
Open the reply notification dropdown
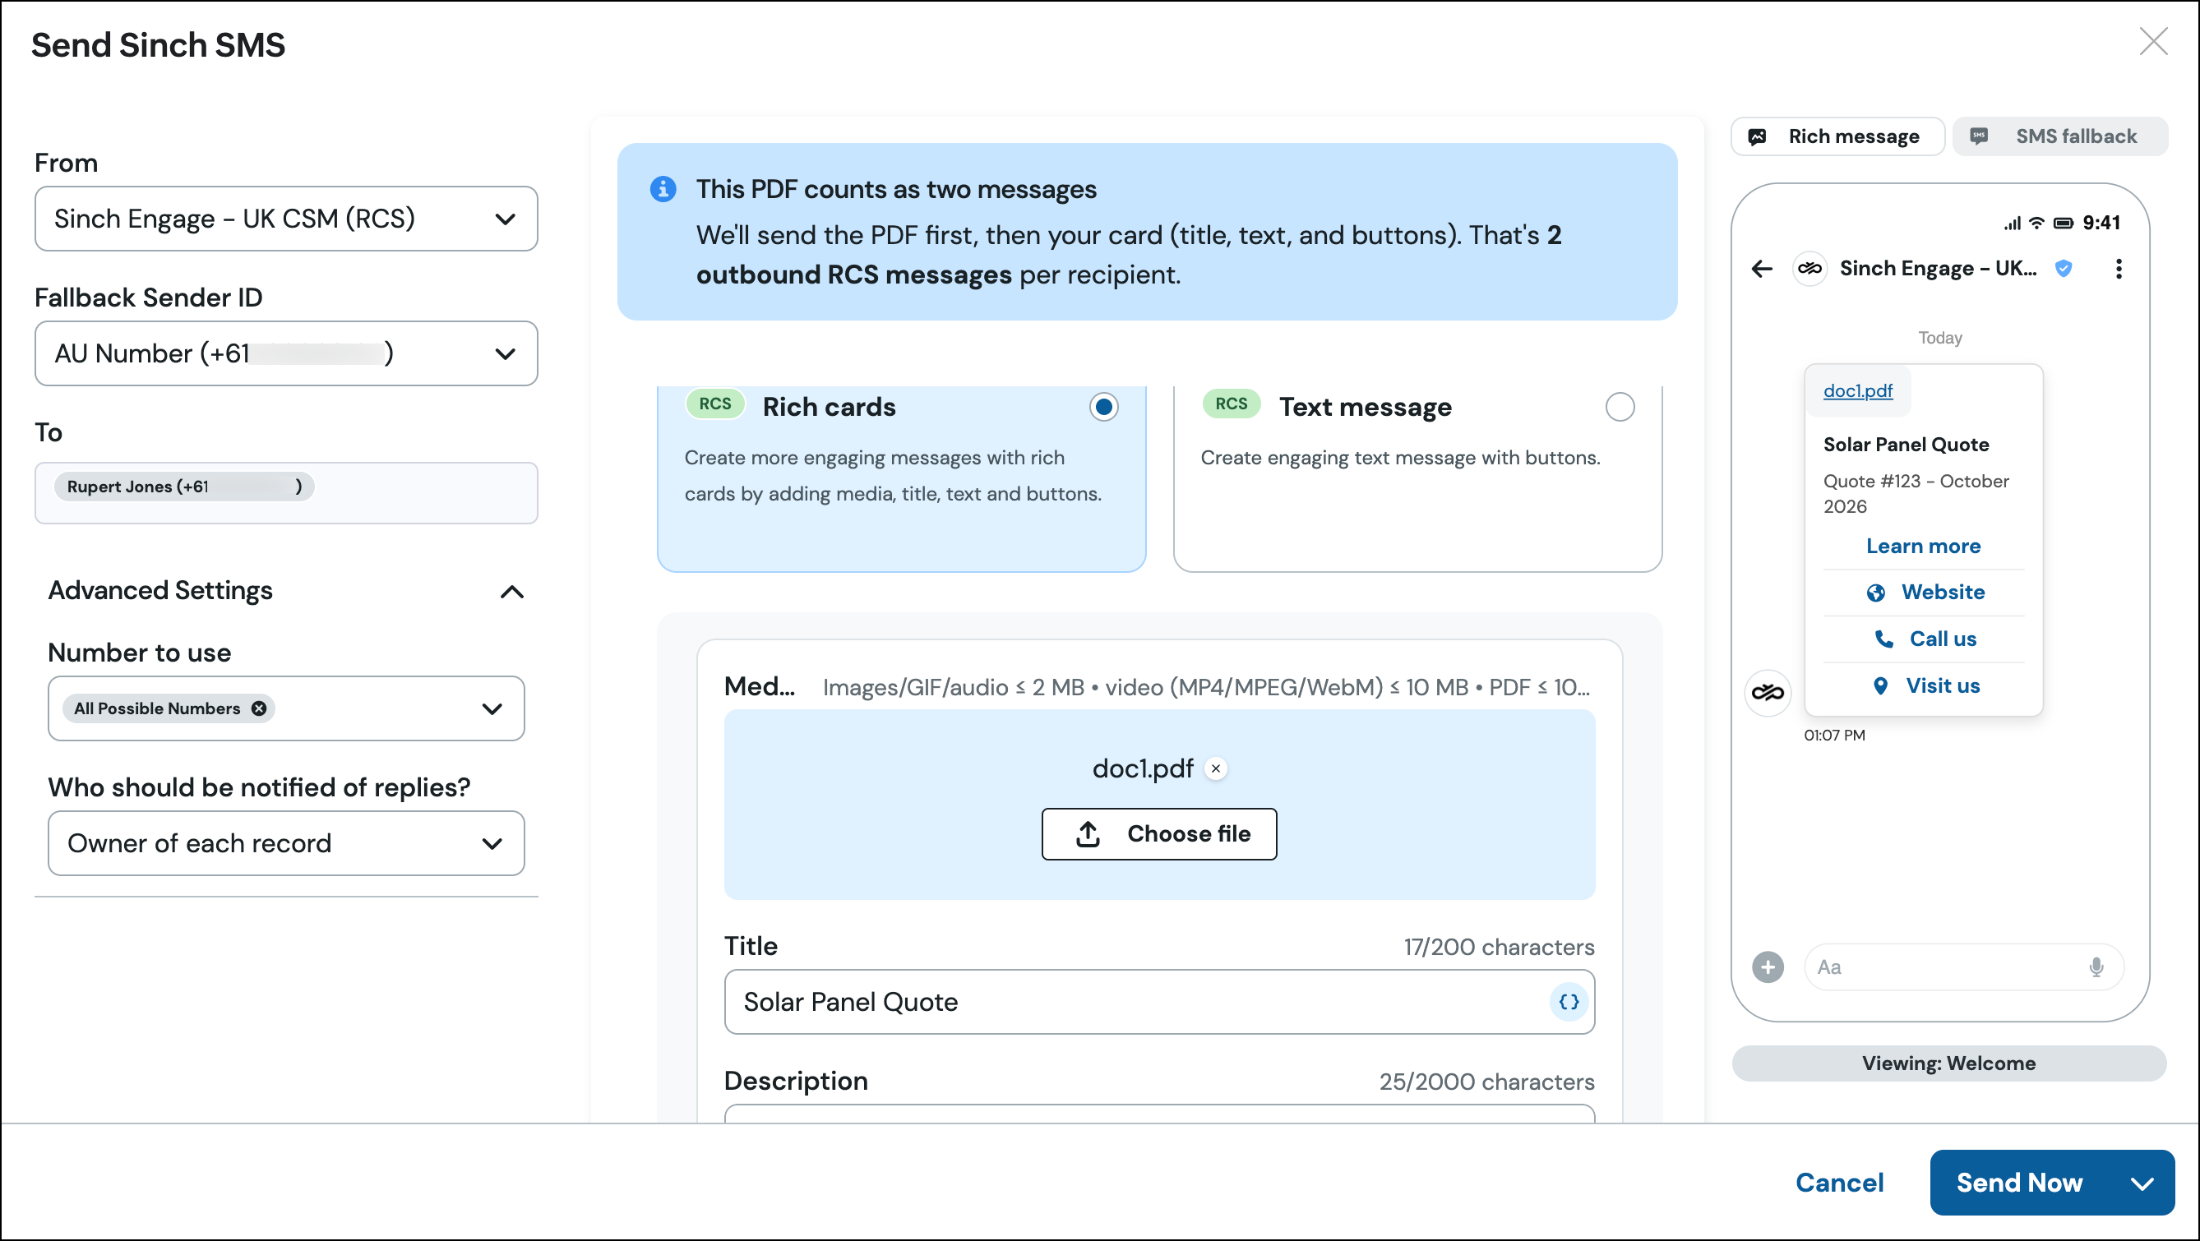[286, 843]
